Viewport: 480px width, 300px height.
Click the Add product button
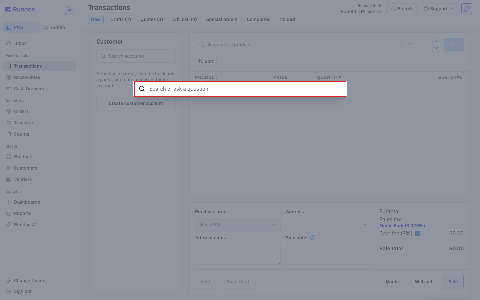click(x=454, y=45)
